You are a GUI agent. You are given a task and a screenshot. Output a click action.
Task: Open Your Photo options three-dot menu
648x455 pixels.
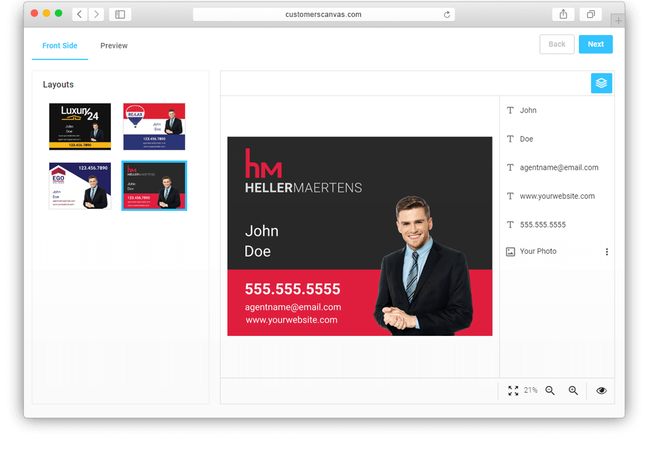click(x=607, y=252)
